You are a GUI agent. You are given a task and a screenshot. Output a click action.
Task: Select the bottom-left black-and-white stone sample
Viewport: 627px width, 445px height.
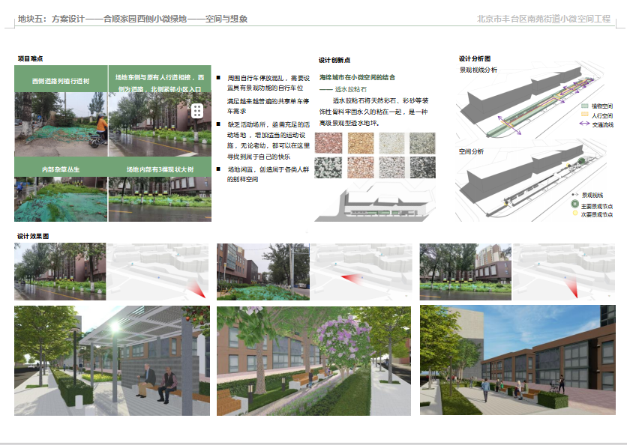(328, 167)
